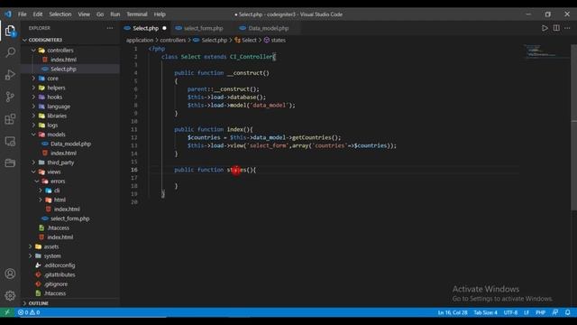Screen dimensions: 577x325
Task: Open Terminal menu
Action: (137, 14)
